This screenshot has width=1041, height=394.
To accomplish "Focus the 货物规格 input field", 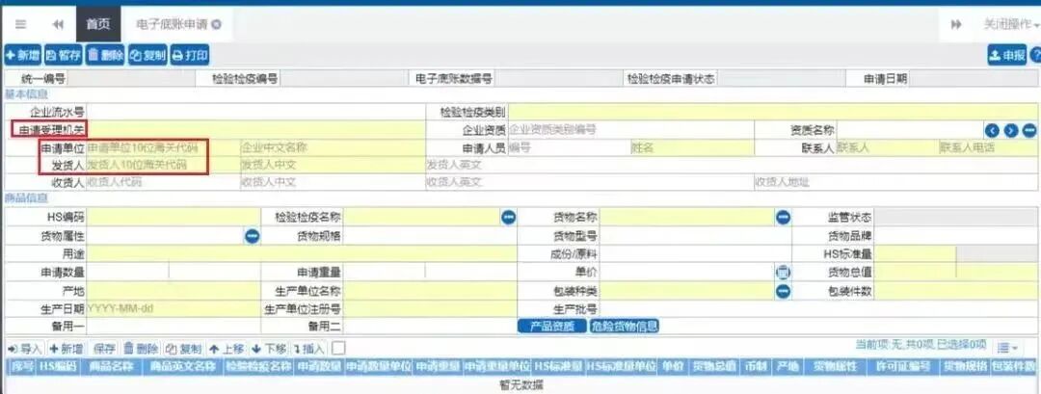I will [430, 235].
